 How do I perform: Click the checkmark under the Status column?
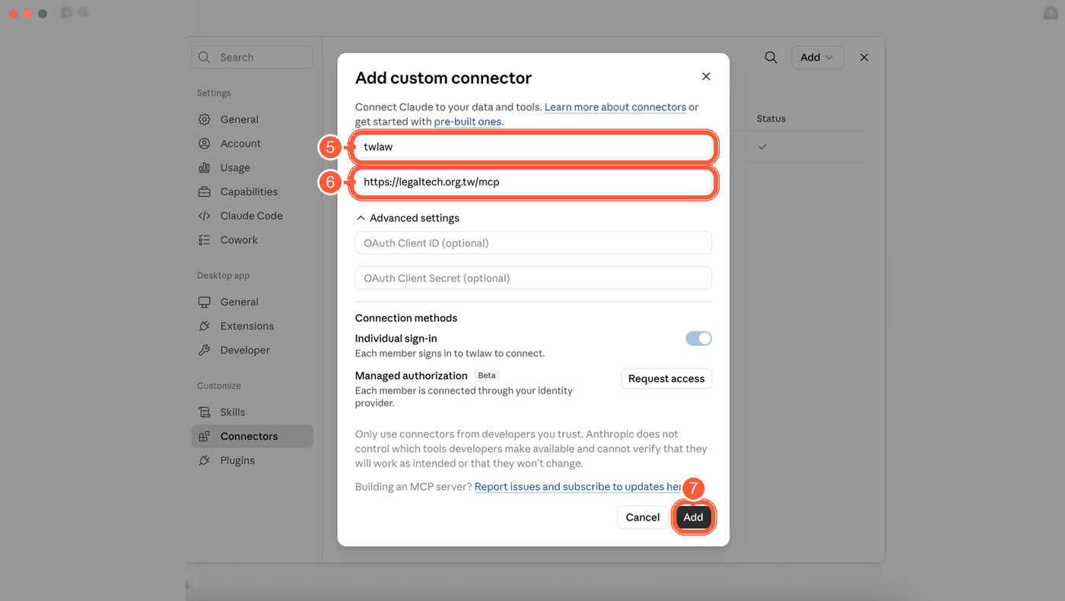tap(762, 147)
